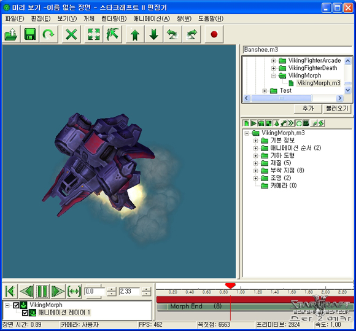Click the 불러오기 button

click(x=337, y=108)
